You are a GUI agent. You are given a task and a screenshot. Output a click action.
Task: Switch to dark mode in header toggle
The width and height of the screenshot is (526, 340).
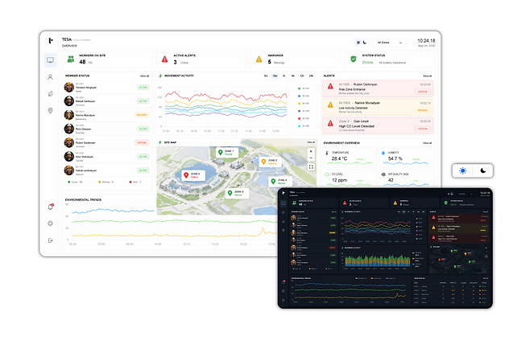365,43
